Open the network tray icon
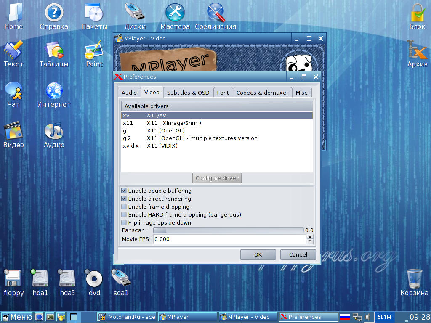Image resolution: width=431 pixels, height=323 pixels. point(357,317)
